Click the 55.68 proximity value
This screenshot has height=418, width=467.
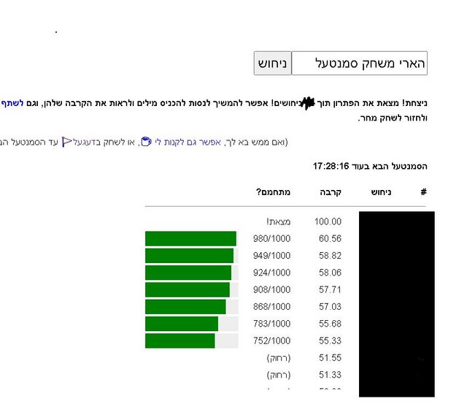point(330,324)
